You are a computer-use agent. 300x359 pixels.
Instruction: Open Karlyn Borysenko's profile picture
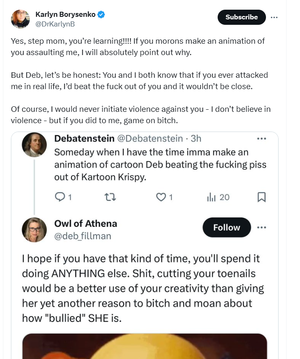click(20, 19)
